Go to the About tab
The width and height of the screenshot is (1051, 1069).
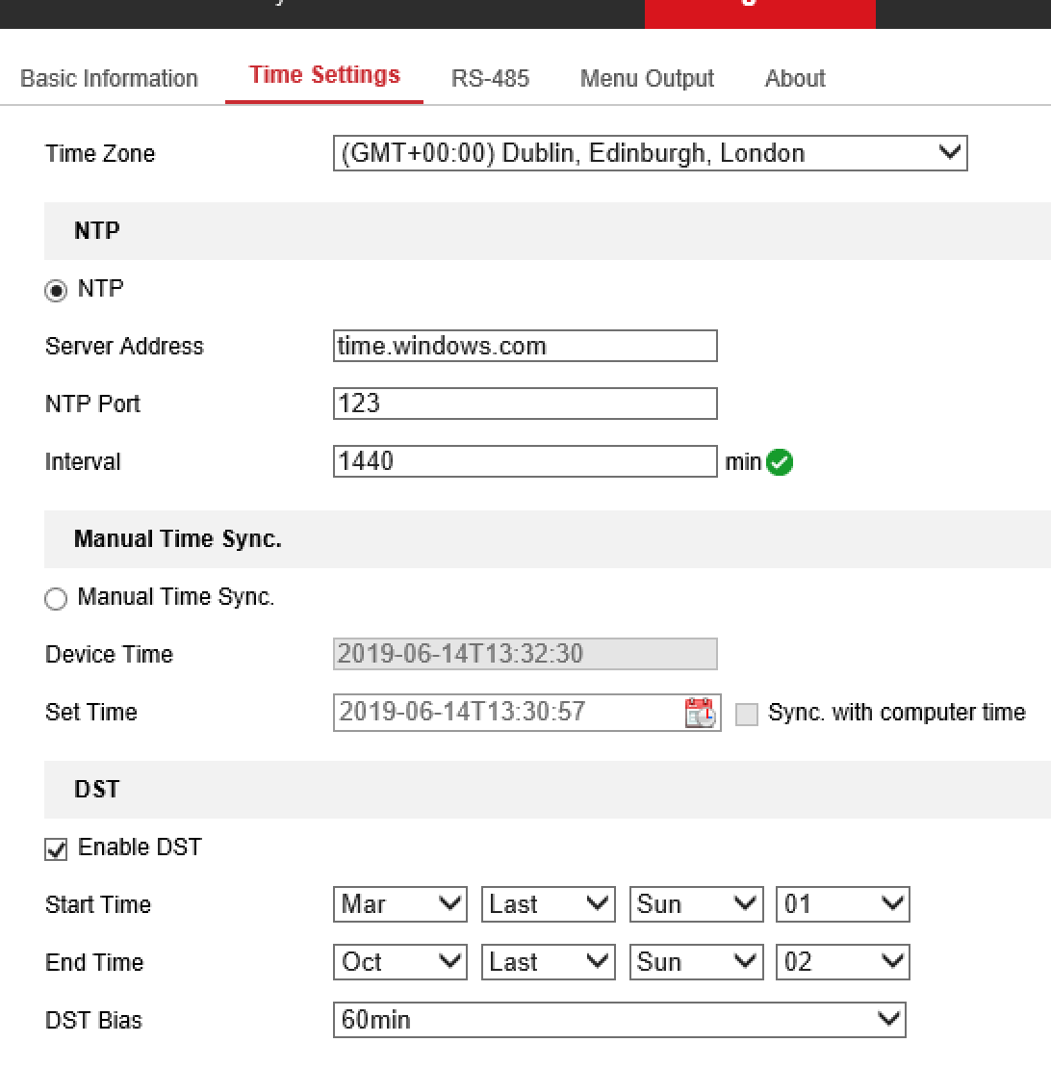(795, 79)
